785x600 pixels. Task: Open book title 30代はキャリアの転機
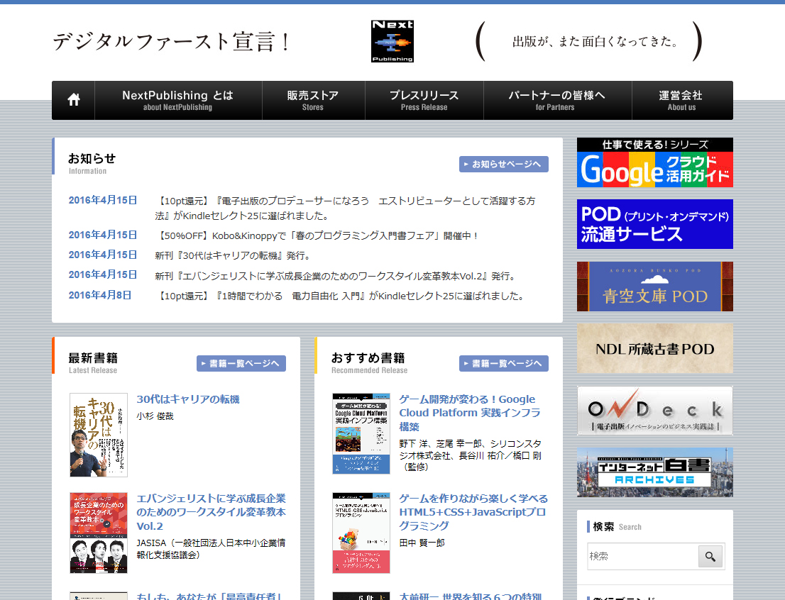[x=188, y=399]
